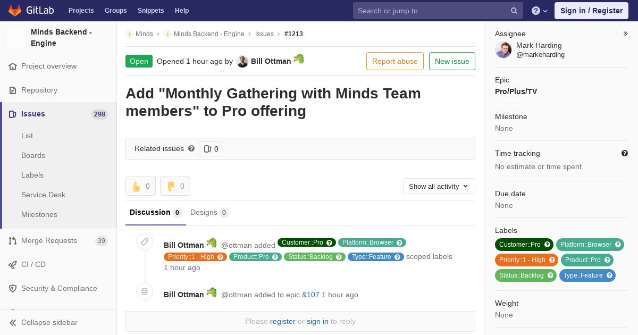Click help icon on Product::Pro activity label

coord(275,257)
